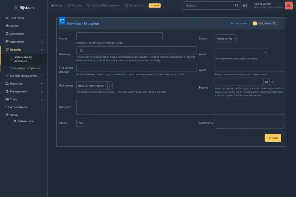Screen dimensions: 296x197
Task: Click the Setup gear icon
Action: click(x=7, y=115)
